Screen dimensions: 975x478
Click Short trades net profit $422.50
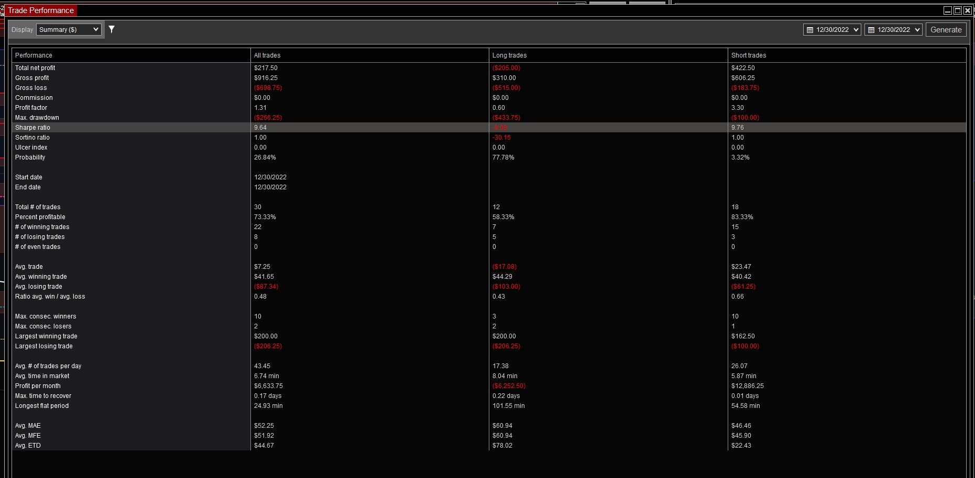click(x=743, y=68)
